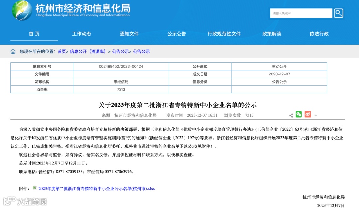Open the 行政规范性文件 navigation tab
The width and height of the screenshot is (359, 208).
click(224, 34)
